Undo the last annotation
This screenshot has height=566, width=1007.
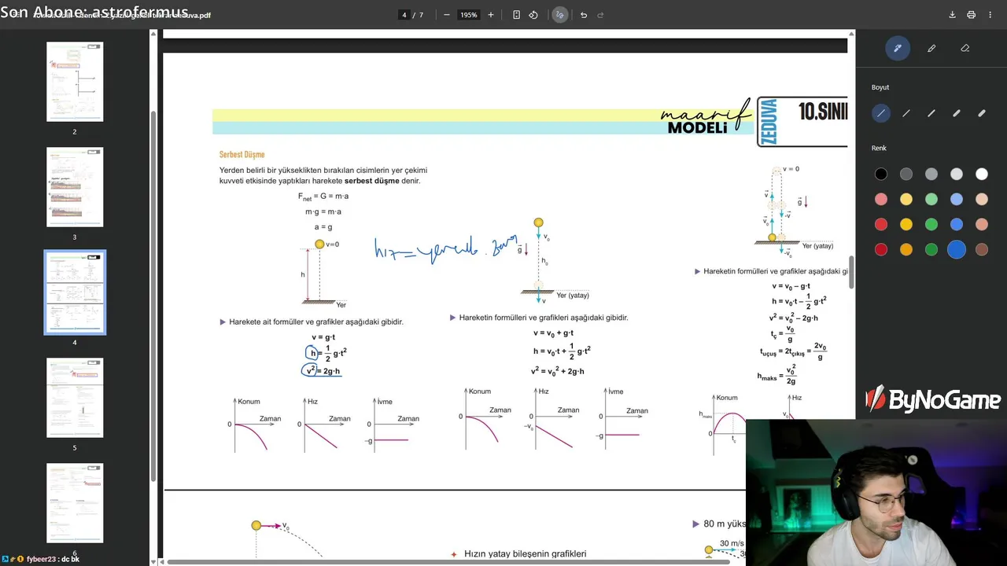pyautogui.click(x=584, y=15)
